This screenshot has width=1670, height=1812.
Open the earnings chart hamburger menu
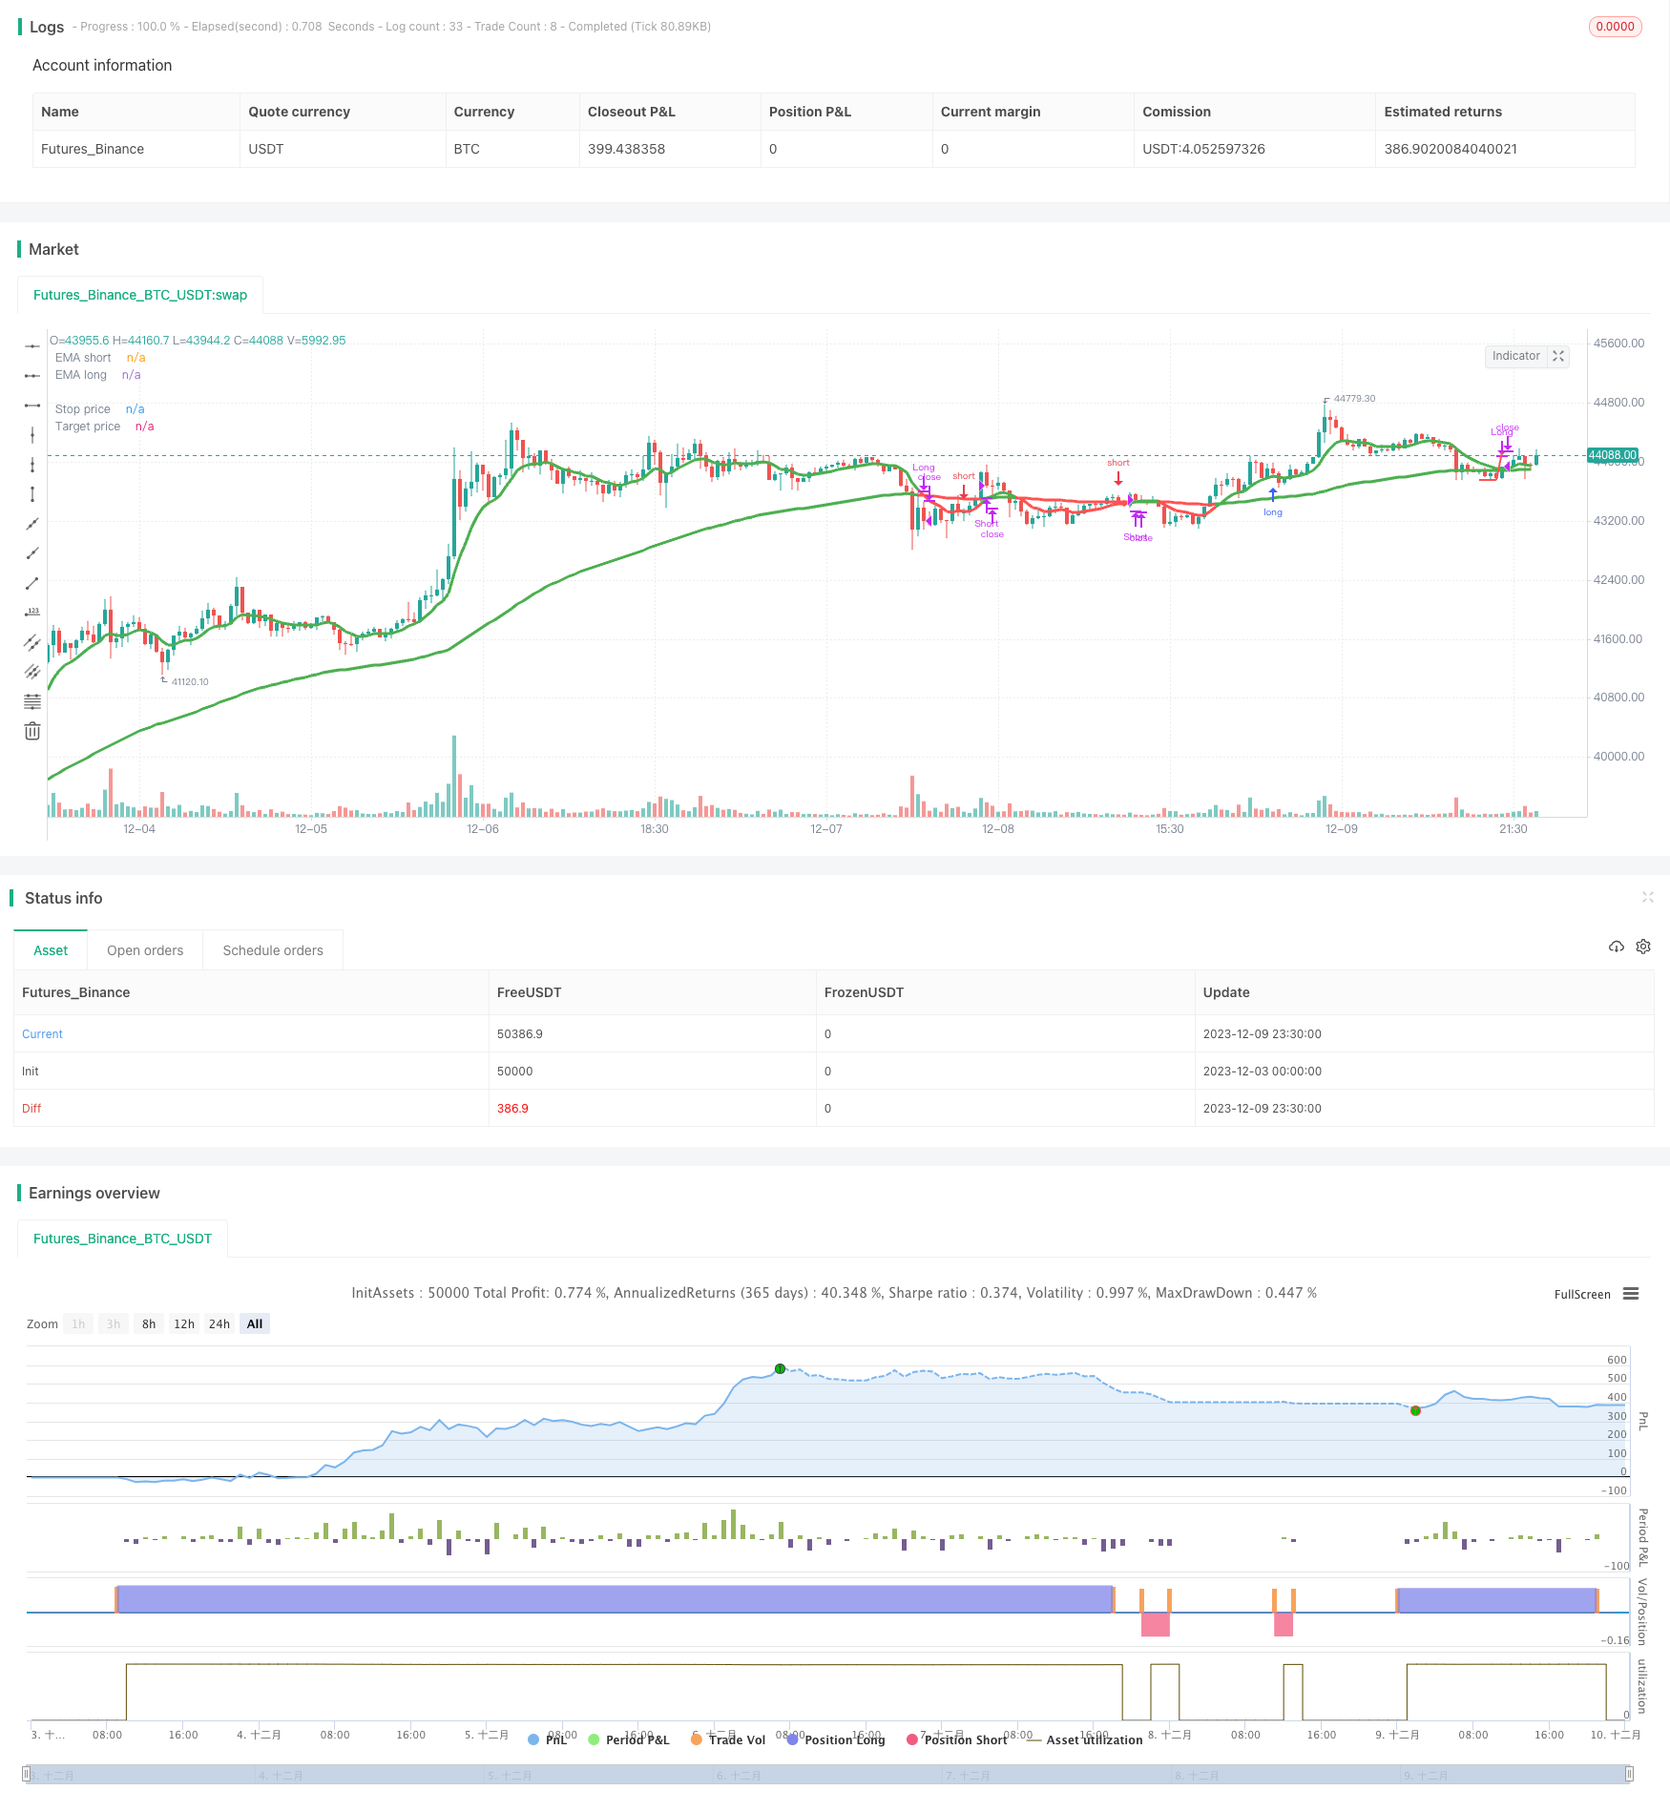[x=1631, y=1294]
